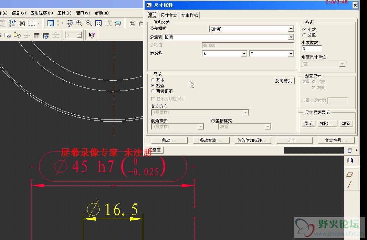Screen dimensions: 367x240
Task: Click the greyed slider settings list icon
Action: click(56, 35)
